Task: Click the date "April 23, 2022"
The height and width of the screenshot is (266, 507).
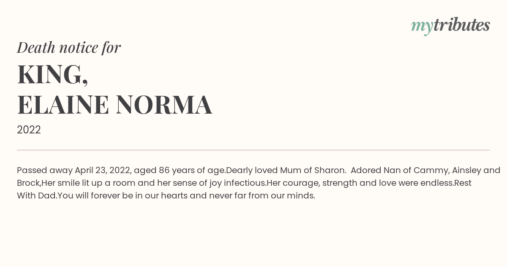Action: [x=103, y=171]
